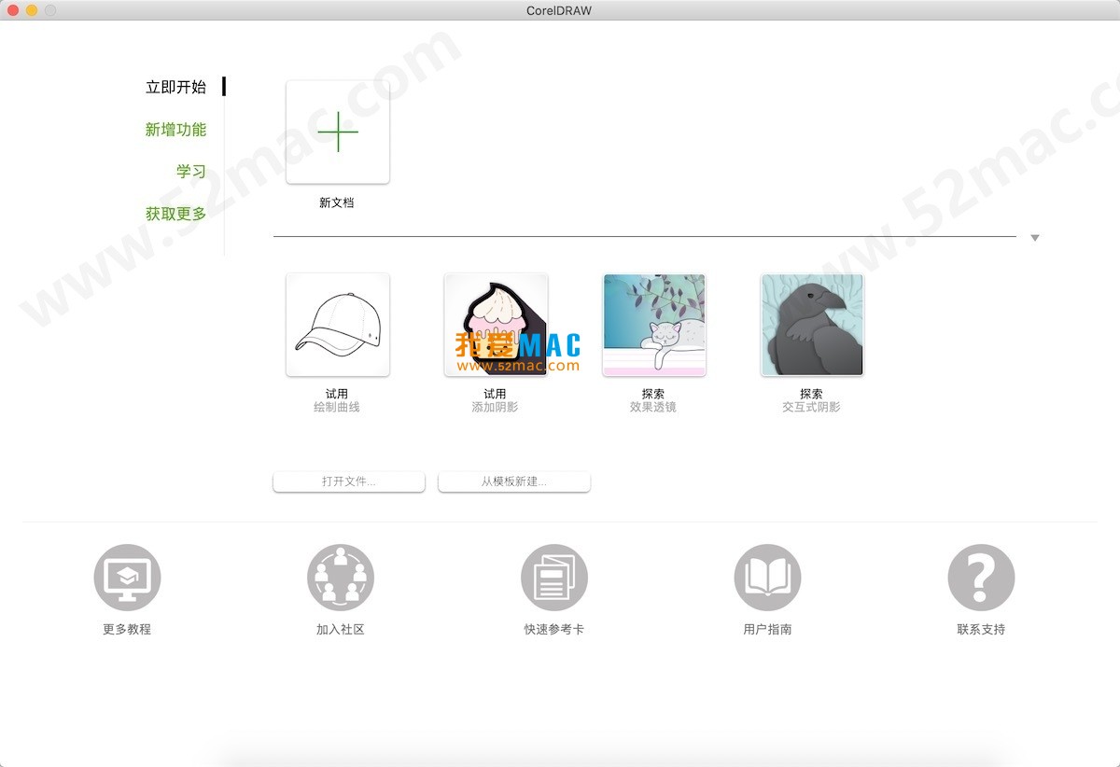Click the 效果透镜 caption text

pos(653,407)
